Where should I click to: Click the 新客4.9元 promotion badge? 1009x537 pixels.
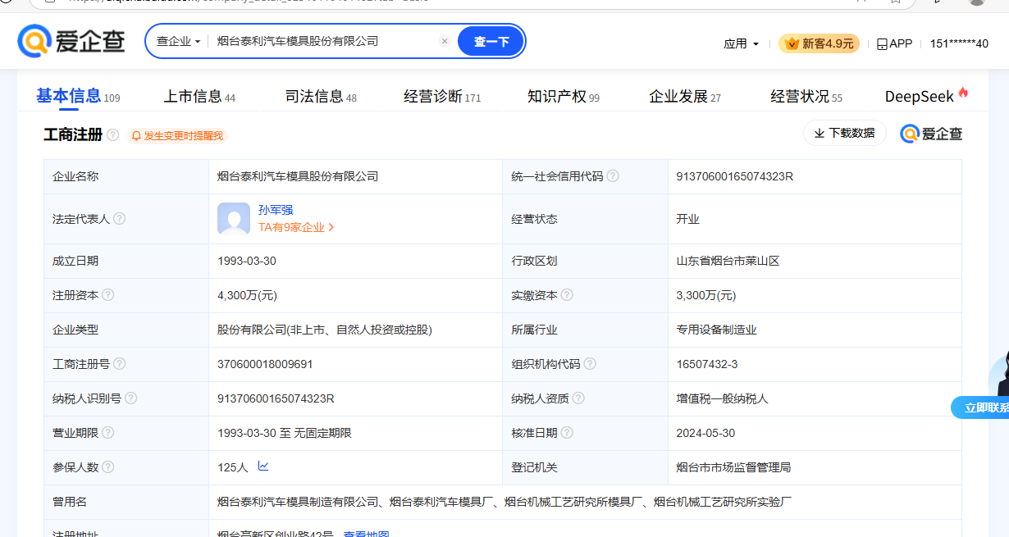(819, 43)
